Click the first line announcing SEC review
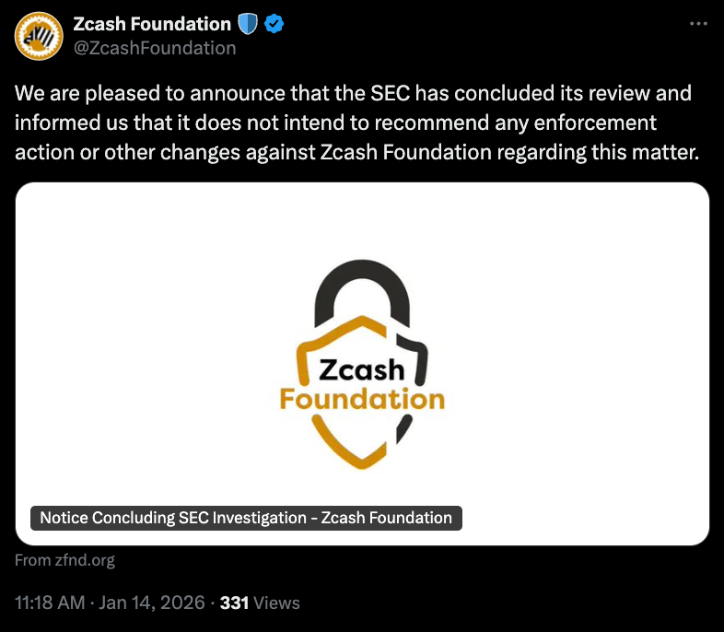This screenshot has height=632, width=724. (353, 94)
